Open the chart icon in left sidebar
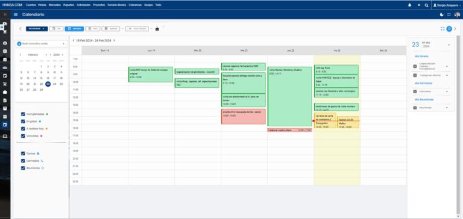This screenshot has height=219, width=463. point(5,59)
